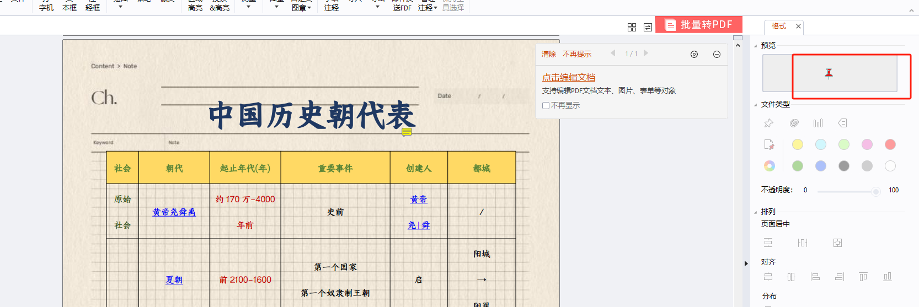
Task: Open the notification panel settings gear
Action: [694, 54]
